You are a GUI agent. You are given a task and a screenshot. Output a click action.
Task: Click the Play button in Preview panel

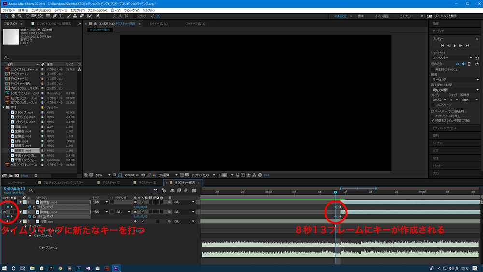tap(455, 45)
